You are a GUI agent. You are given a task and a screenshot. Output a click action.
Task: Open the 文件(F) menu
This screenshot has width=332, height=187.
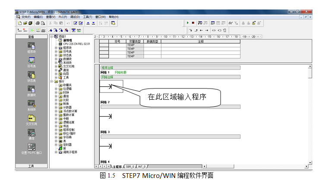26,17
